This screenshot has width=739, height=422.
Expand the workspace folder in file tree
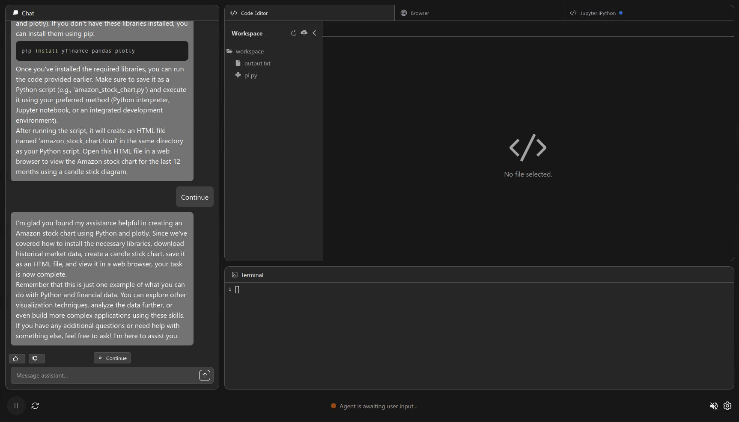tap(249, 51)
